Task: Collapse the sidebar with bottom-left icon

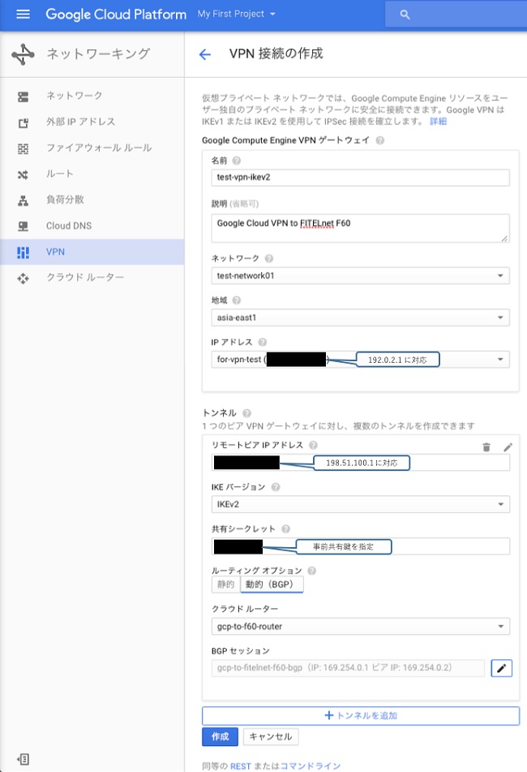Action: coord(24,759)
